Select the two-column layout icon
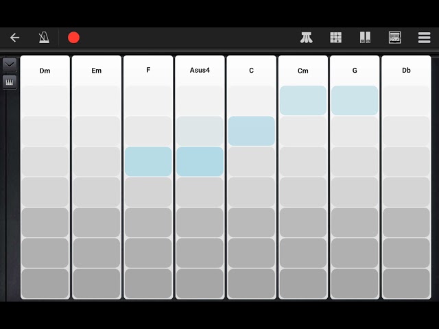 [365, 38]
